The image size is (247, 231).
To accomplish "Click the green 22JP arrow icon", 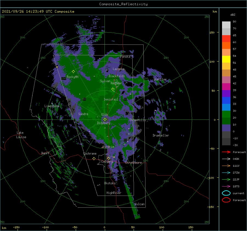I will click(x=226, y=179).
